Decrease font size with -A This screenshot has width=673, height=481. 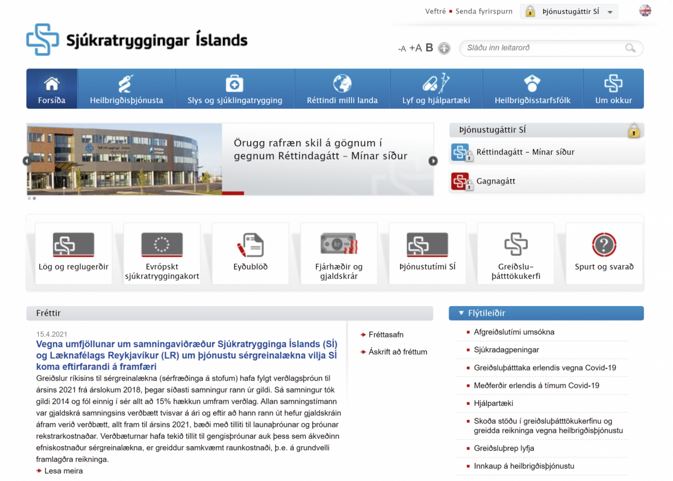(402, 49)
